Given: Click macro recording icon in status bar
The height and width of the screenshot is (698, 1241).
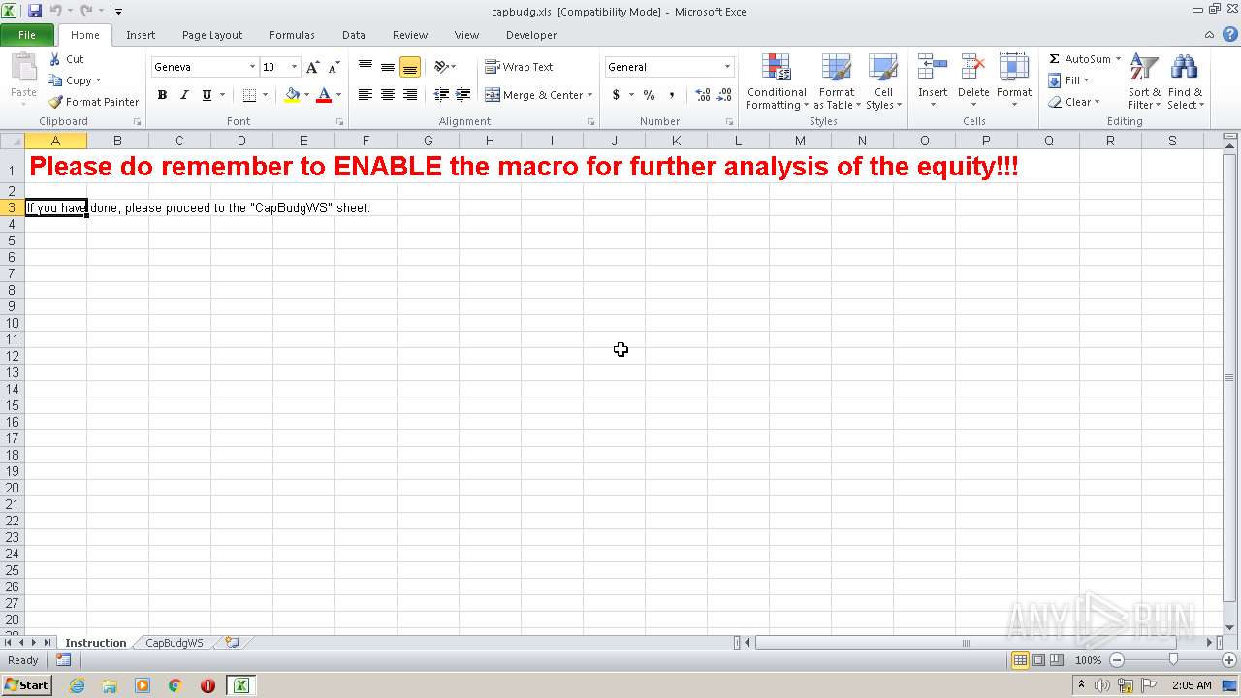Looking at the screenshot, I should pyautogui.click(x=63, y=660).
